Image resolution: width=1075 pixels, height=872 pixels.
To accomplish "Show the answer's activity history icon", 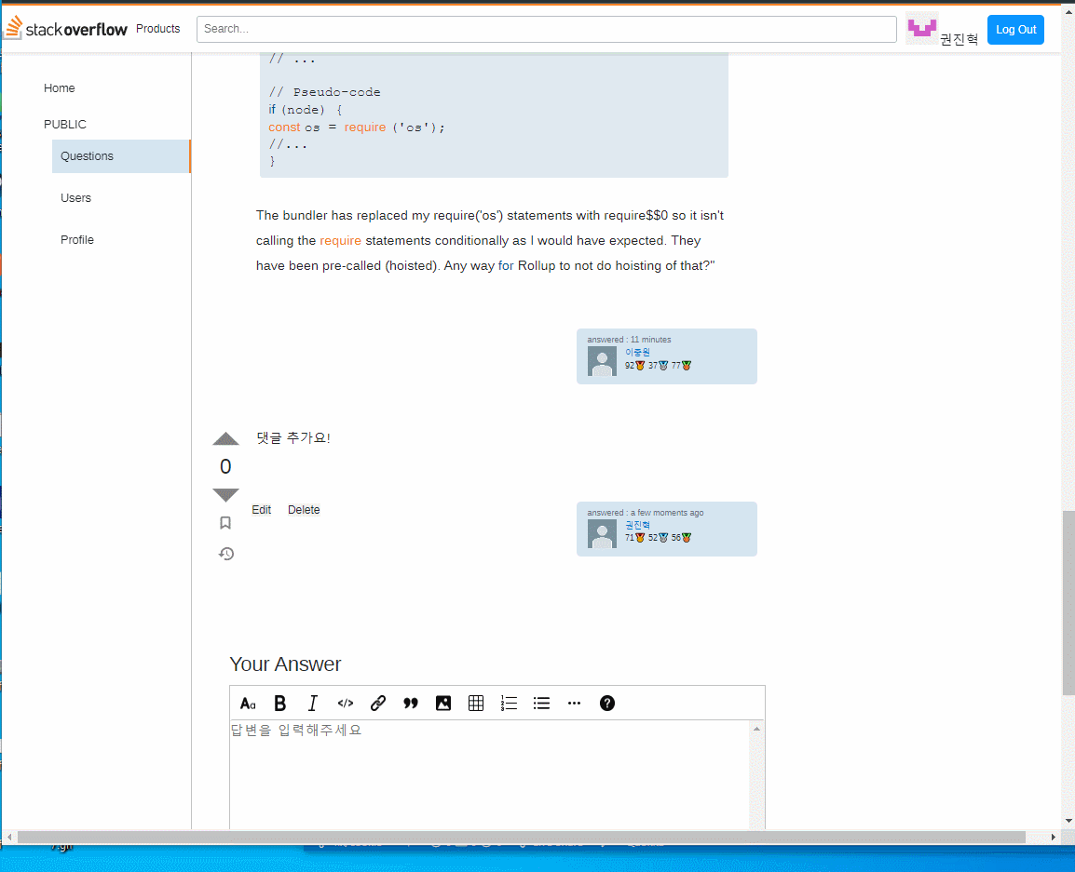I will (x=226, y=554).
